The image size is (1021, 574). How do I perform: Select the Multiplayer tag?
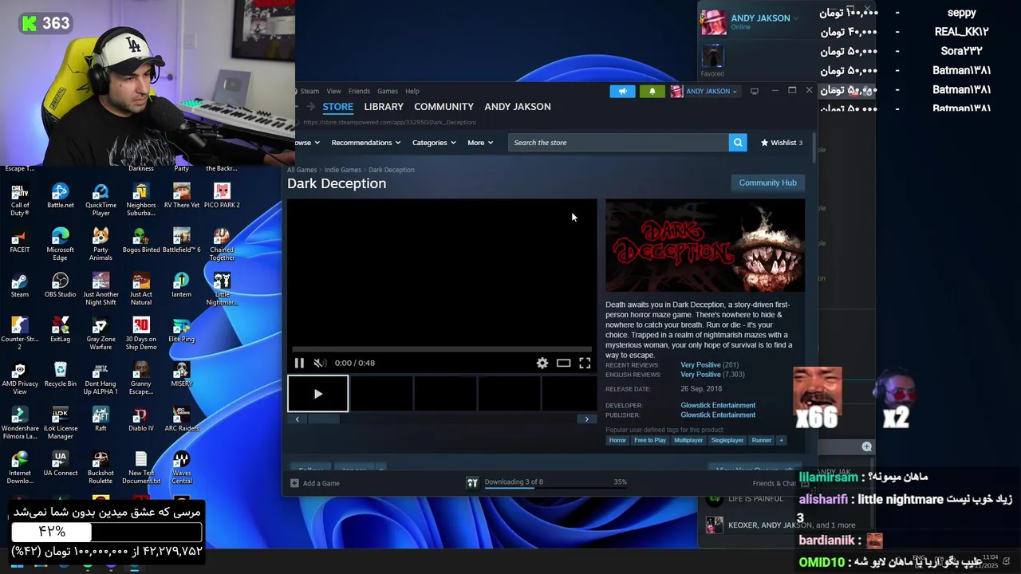[688, 440]
